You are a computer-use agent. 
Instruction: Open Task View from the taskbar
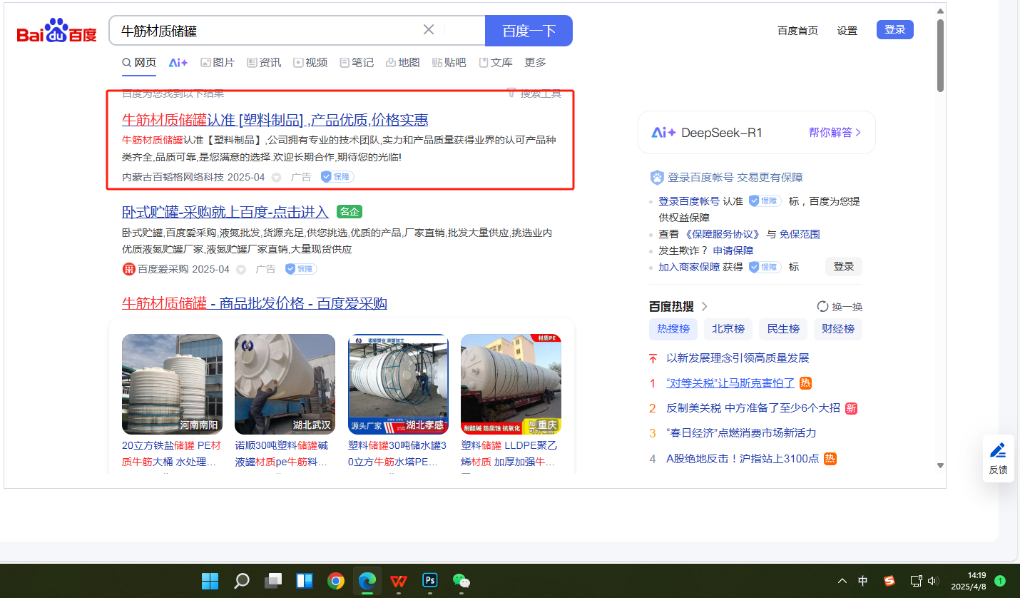(273, 581)
